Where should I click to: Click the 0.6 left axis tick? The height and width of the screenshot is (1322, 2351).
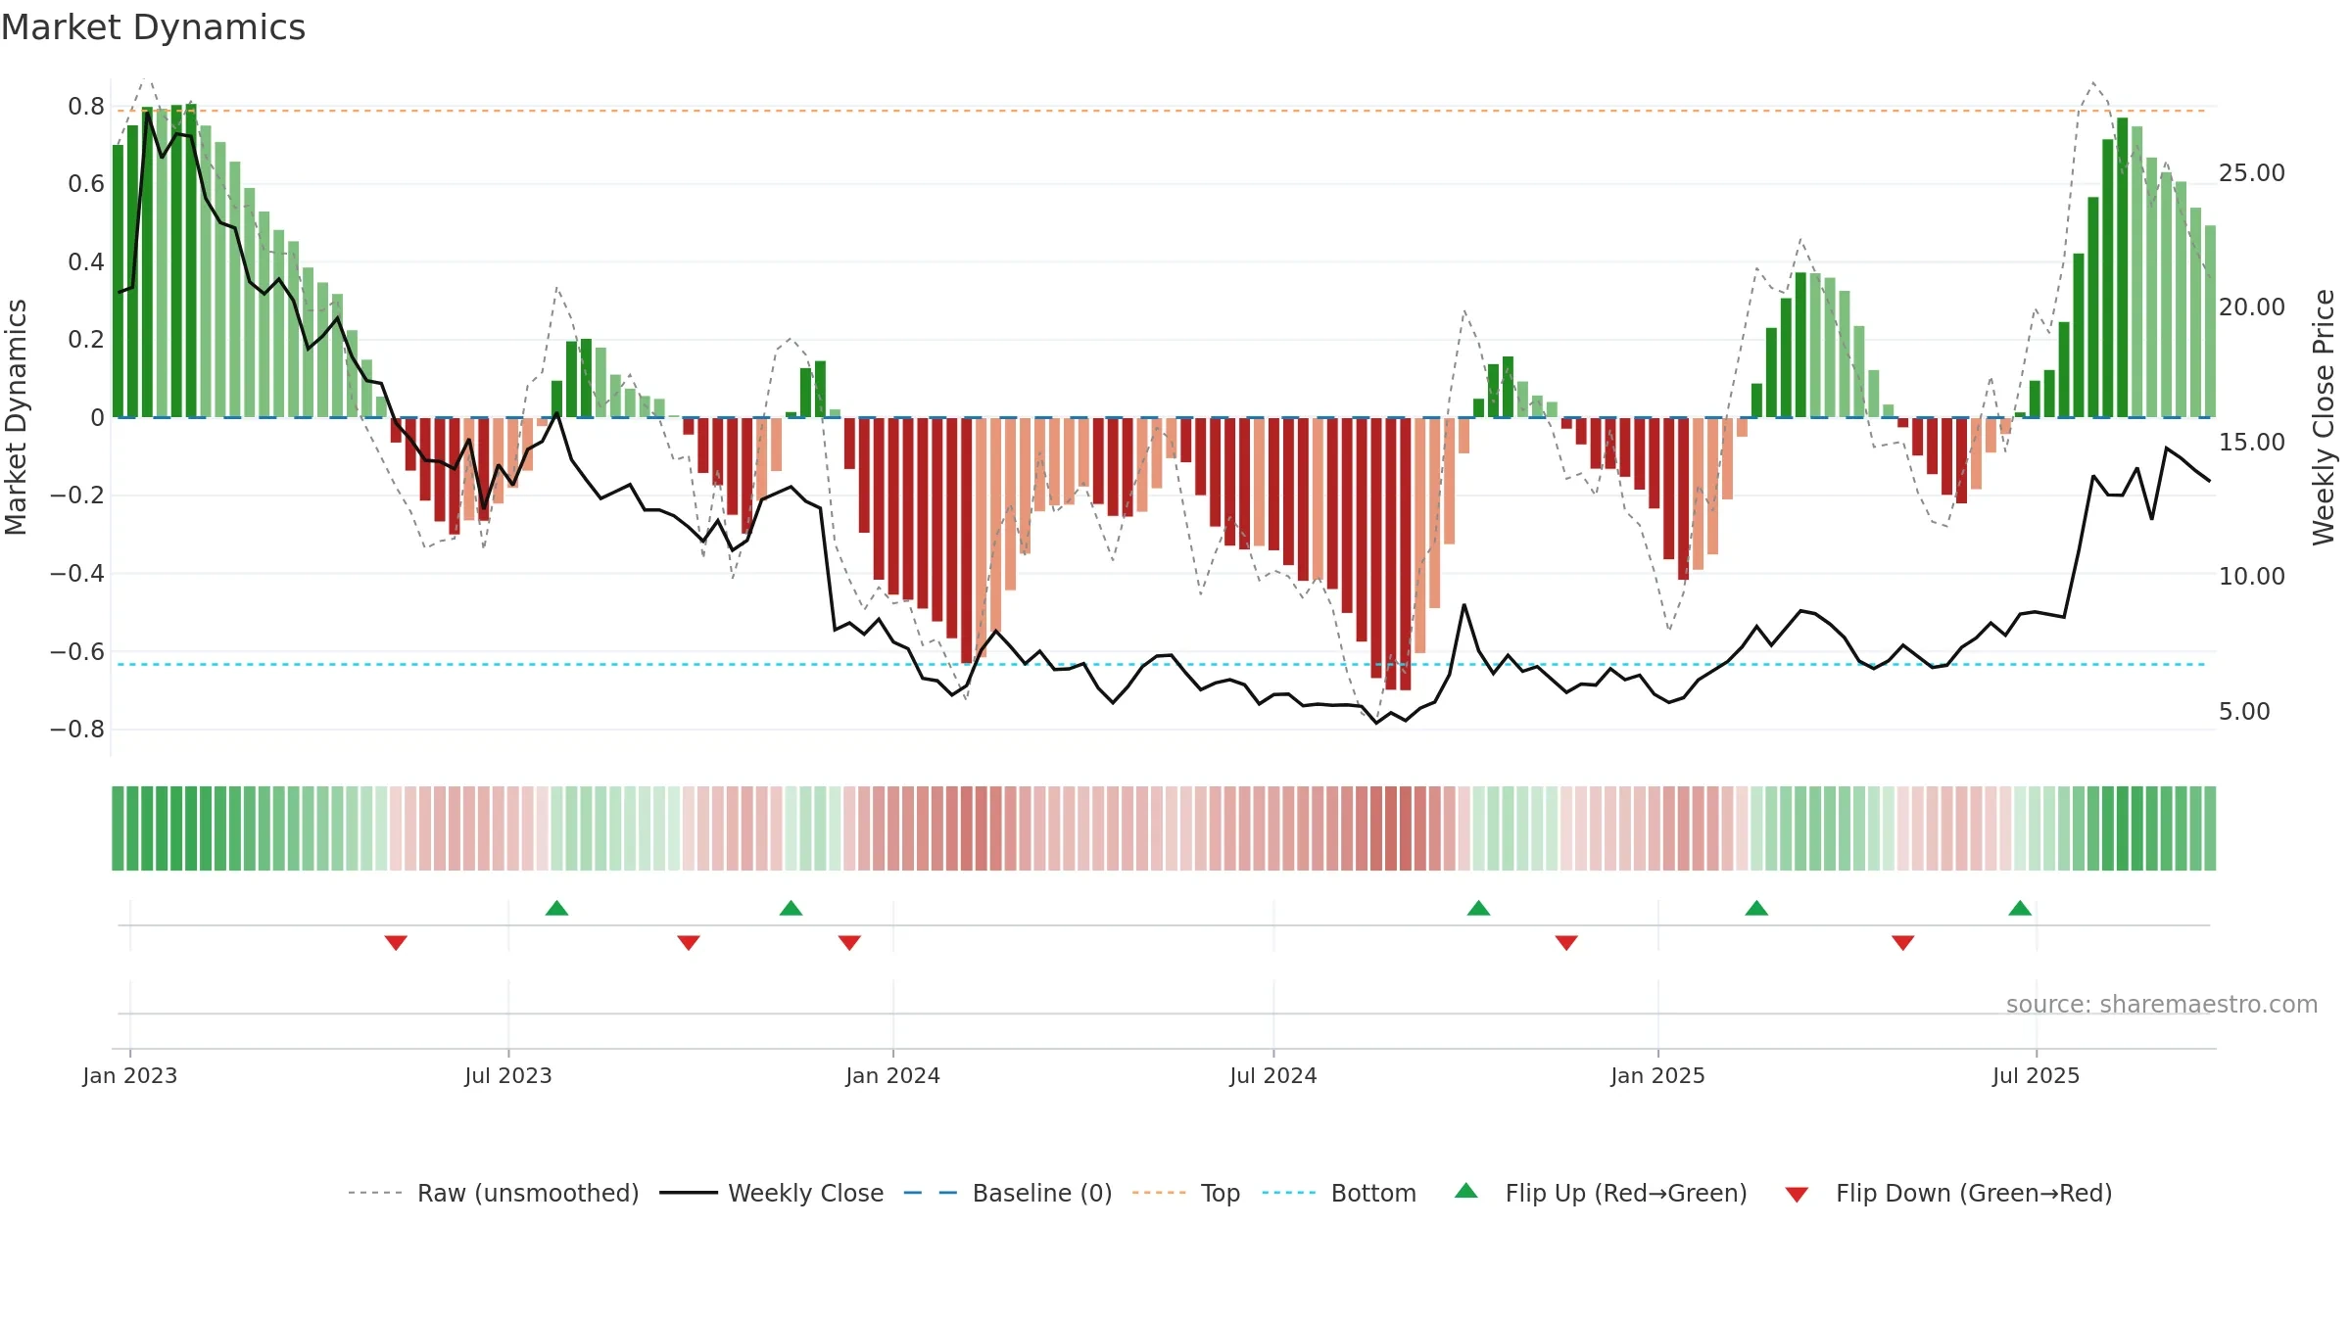[86, 183]
